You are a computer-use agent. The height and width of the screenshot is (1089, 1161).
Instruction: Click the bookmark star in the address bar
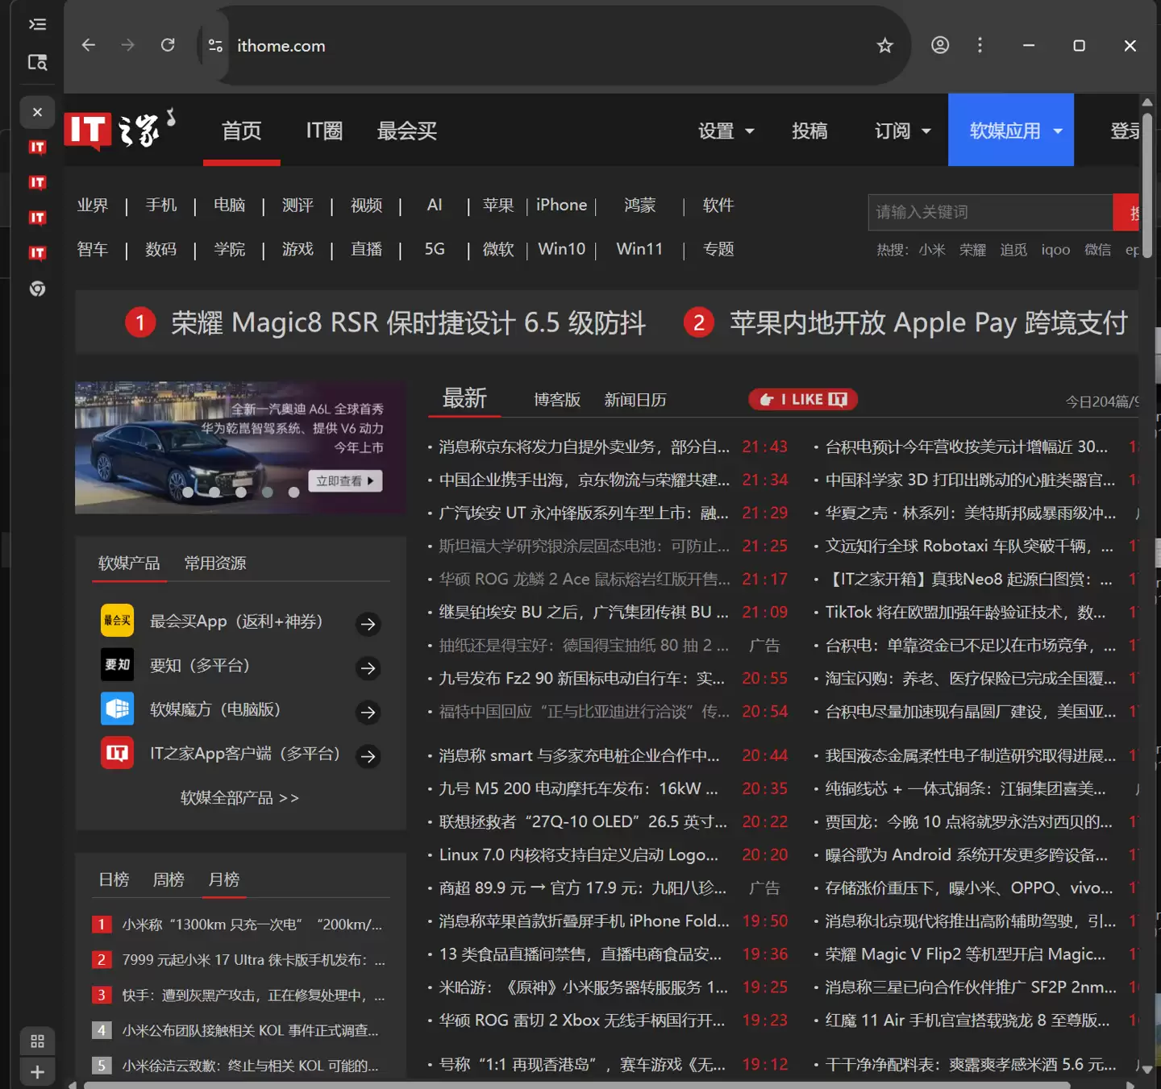[x=884, y=45]
